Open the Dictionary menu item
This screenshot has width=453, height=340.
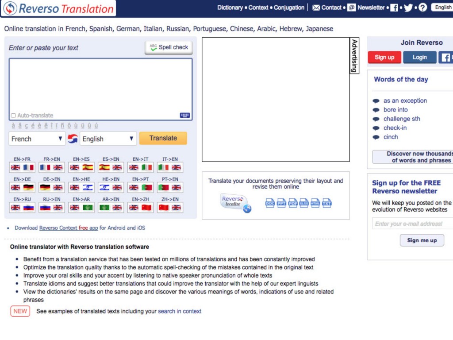[x=230, y=8]
